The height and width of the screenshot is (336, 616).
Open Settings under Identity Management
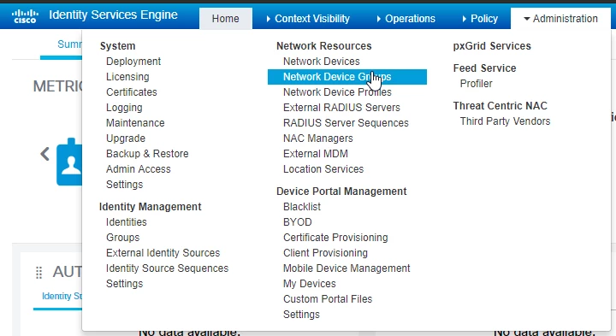tap(125, 283)
